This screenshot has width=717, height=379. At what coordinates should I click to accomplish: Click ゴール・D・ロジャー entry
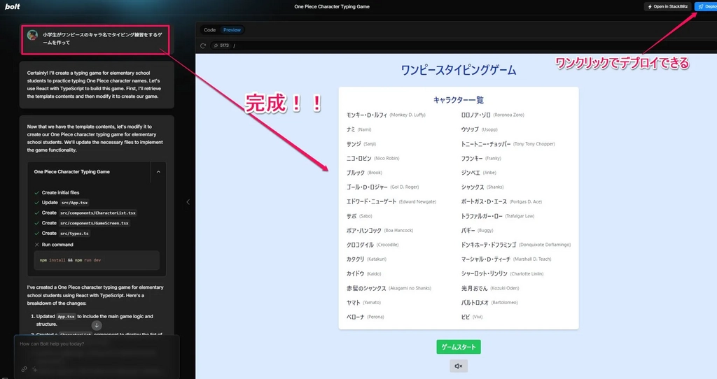[x=382, y=187]
